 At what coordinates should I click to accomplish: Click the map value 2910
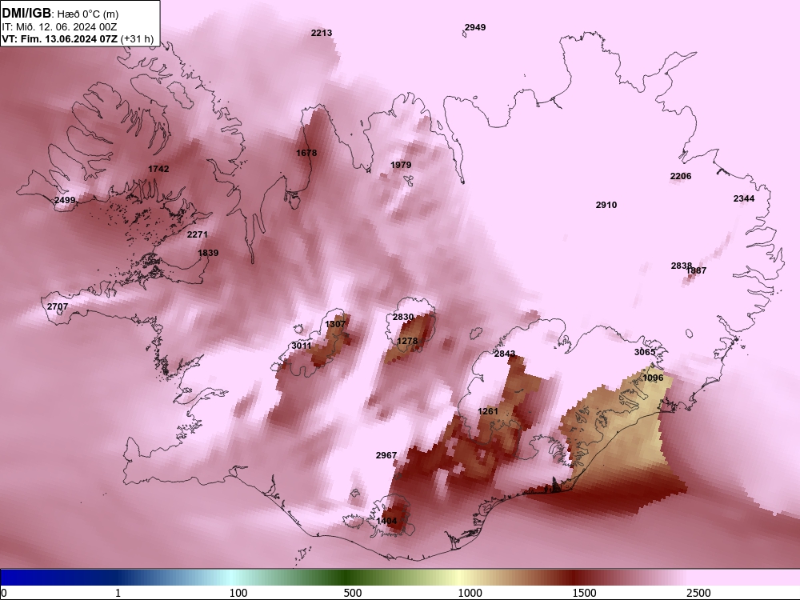(606, 205)
